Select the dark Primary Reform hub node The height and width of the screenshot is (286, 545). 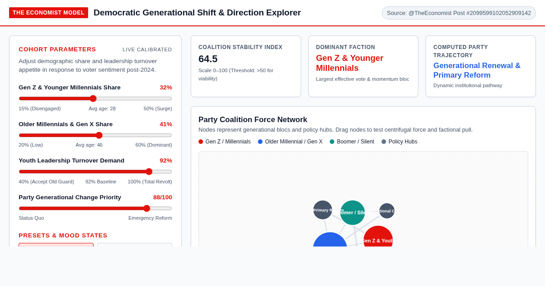pyautogui.click(x=322, y=210)
